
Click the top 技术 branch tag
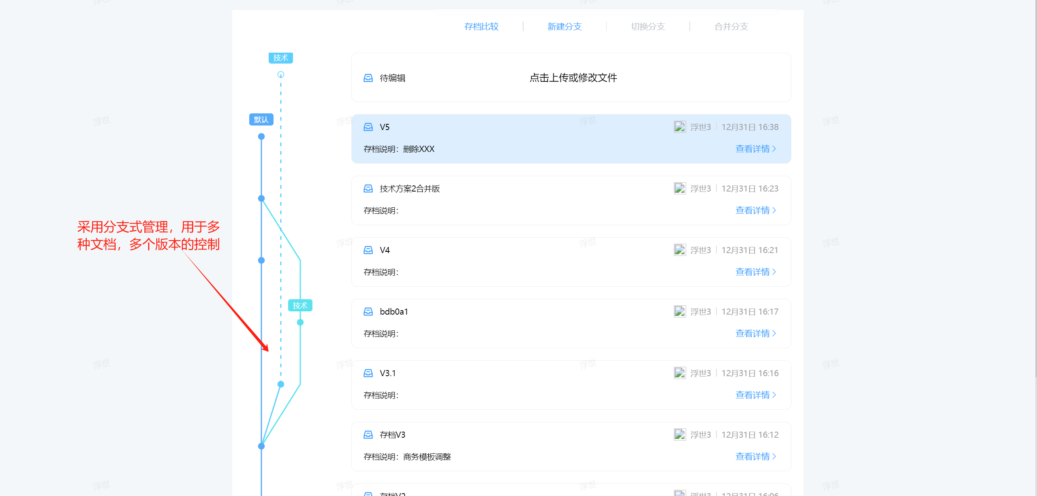point(280,58)
